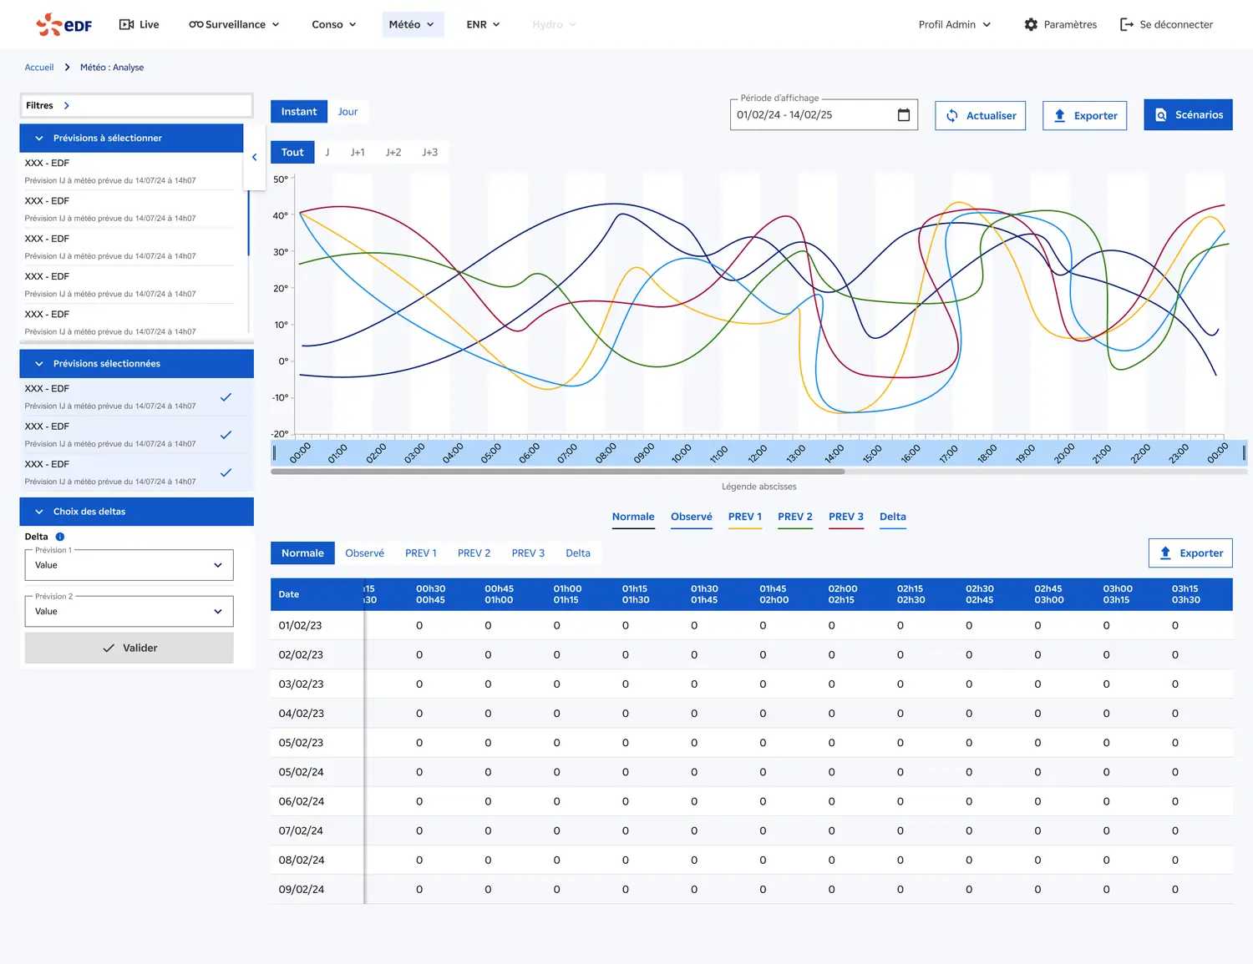
Task: Select the J+1 chart tab
Action: point(358,153)
